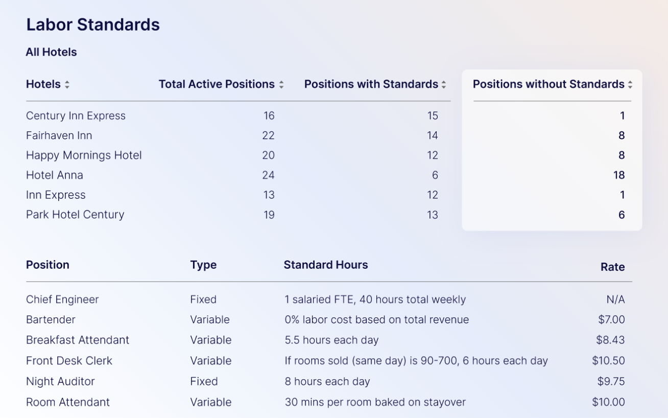This screenshot has height=418, width=668.
Task: Click Night Auditor position row
Action: point(60,382)
